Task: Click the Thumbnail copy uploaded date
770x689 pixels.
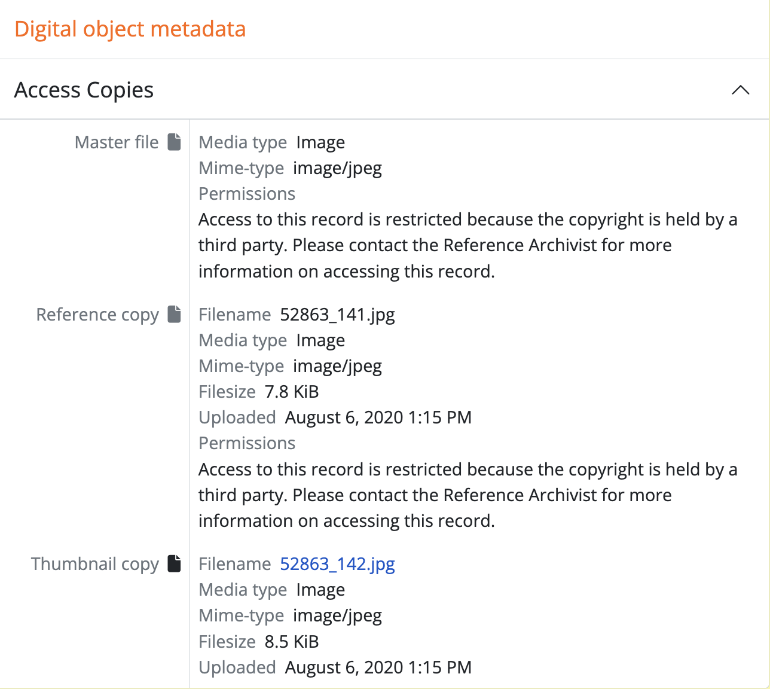Action: (378, 667)
